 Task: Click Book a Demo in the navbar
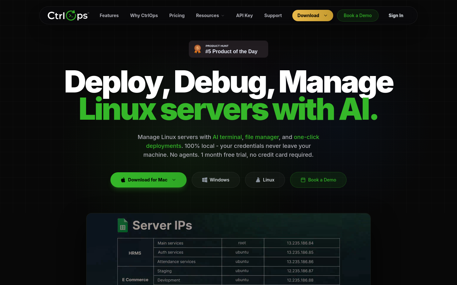click(358, 16)
